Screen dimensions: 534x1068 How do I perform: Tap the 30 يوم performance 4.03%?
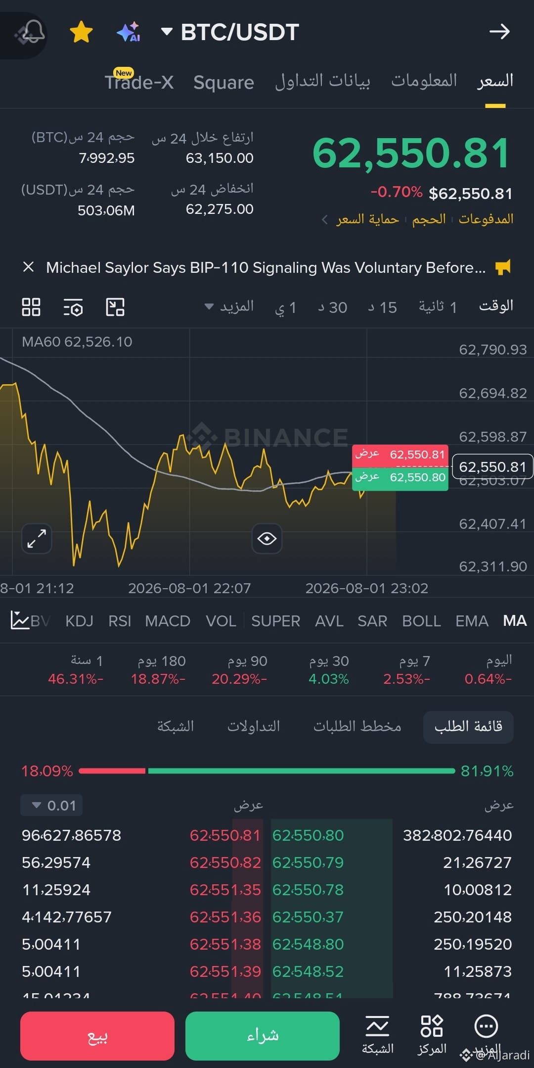click(x=329, y=669)
